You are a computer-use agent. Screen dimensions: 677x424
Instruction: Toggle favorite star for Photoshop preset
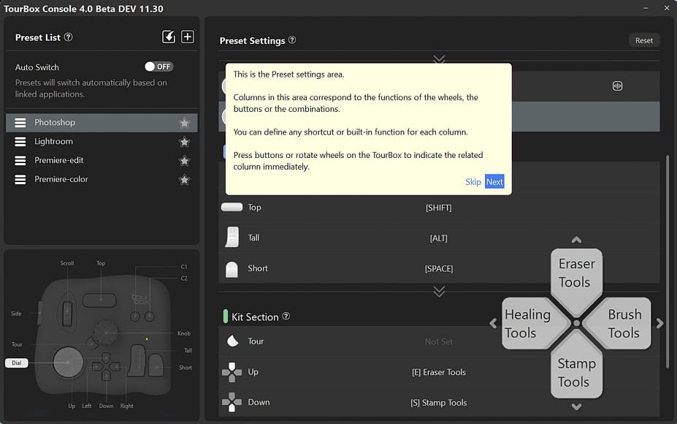184,124
